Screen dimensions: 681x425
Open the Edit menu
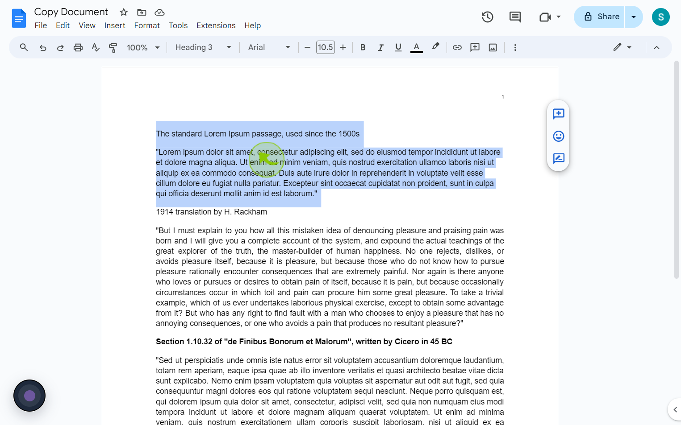[63, 25]
